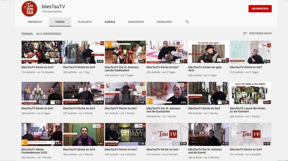Open the SORTIEREN NACH sort menu

point(257,34)
